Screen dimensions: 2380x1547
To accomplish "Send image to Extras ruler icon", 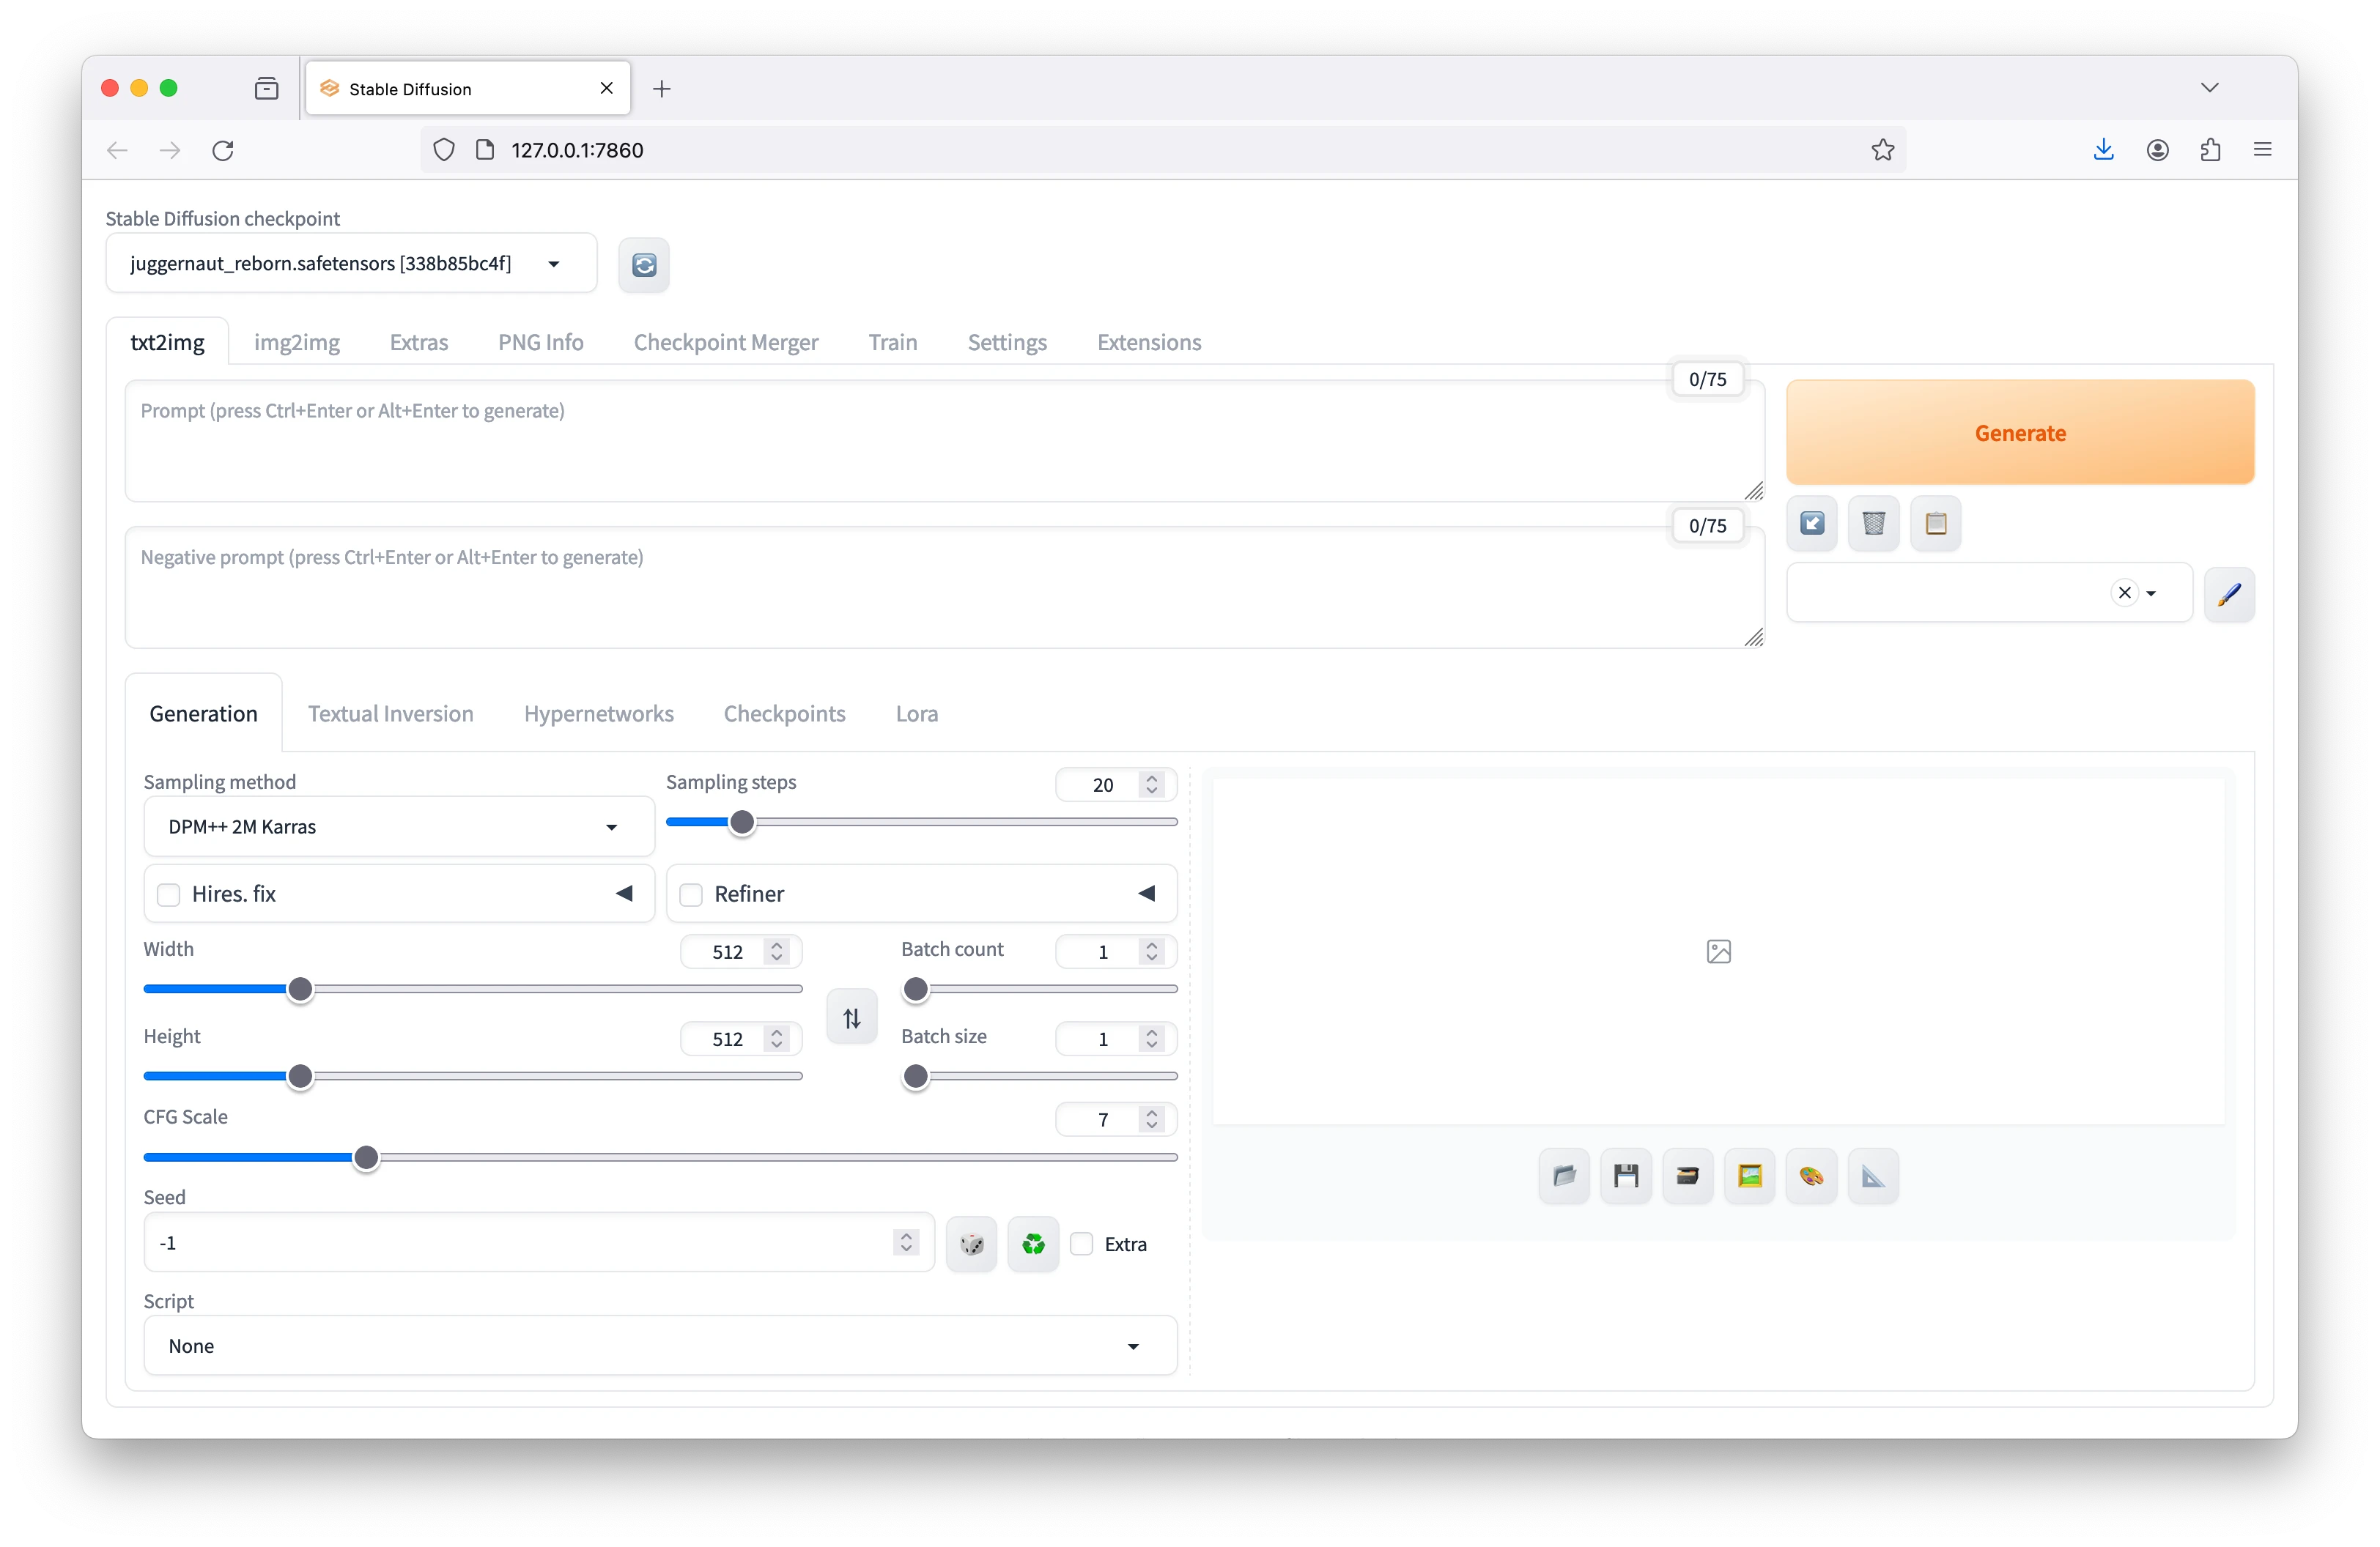I will click(1873, 1176).
